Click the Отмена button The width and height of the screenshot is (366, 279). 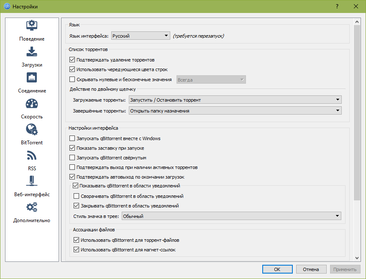point(311,269)
